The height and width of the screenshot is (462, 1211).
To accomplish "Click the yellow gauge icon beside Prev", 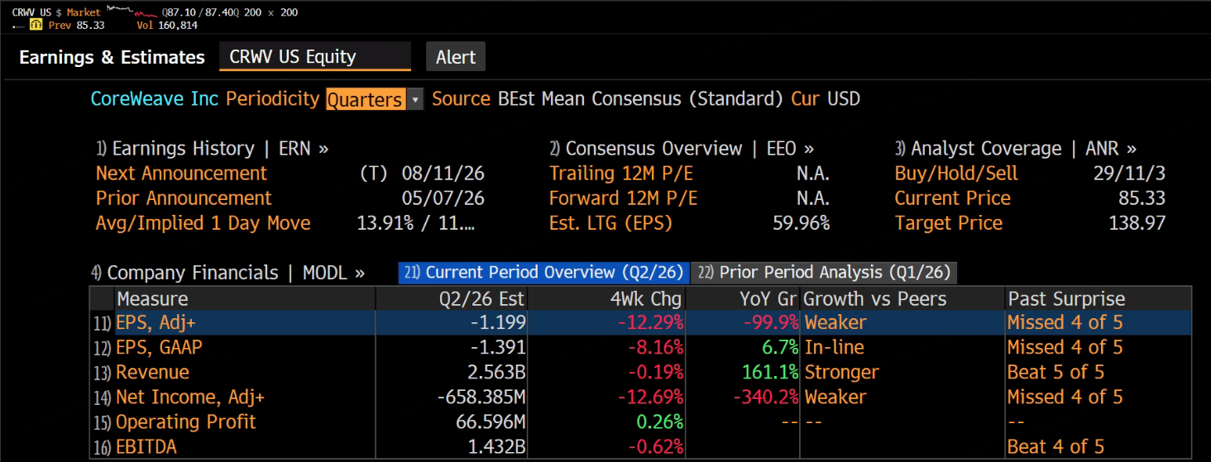I will 36,25.
